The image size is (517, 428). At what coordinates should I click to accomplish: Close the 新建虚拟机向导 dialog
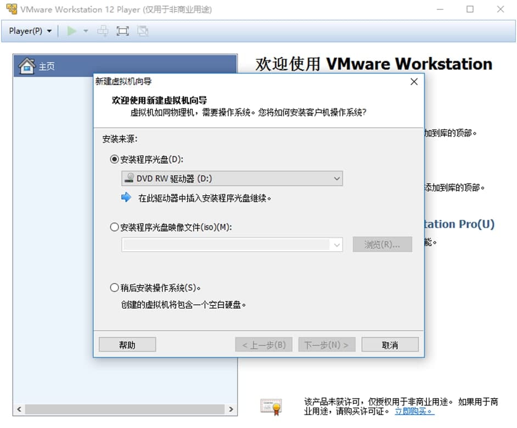tap(414, 81)
